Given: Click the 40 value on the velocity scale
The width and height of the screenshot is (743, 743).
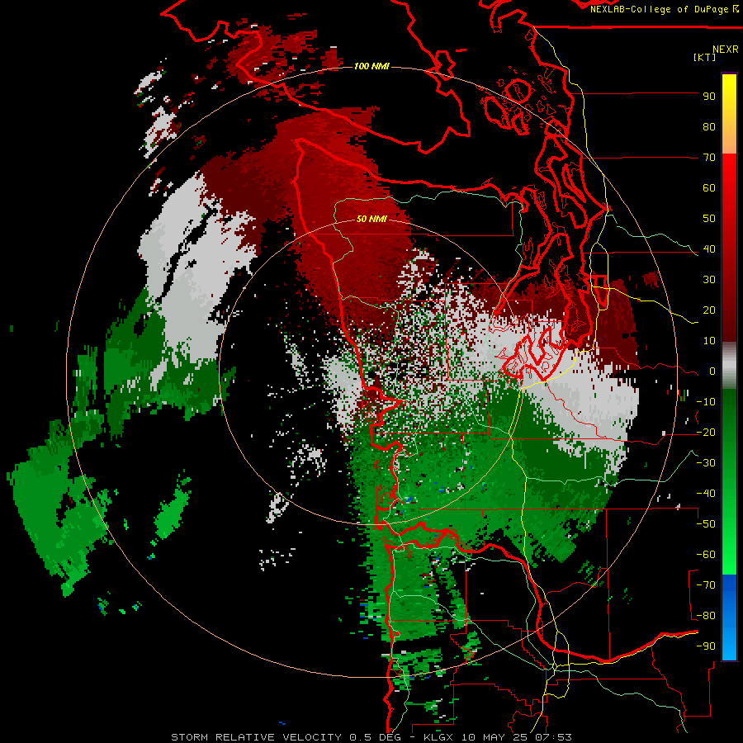Looking at the screenshot, I should [x=709, y=249].
